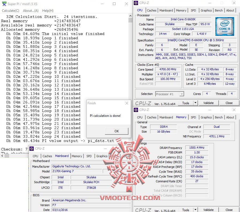
Task: Click the Command Rate 2T value
Action: click(x=197, y=181)
